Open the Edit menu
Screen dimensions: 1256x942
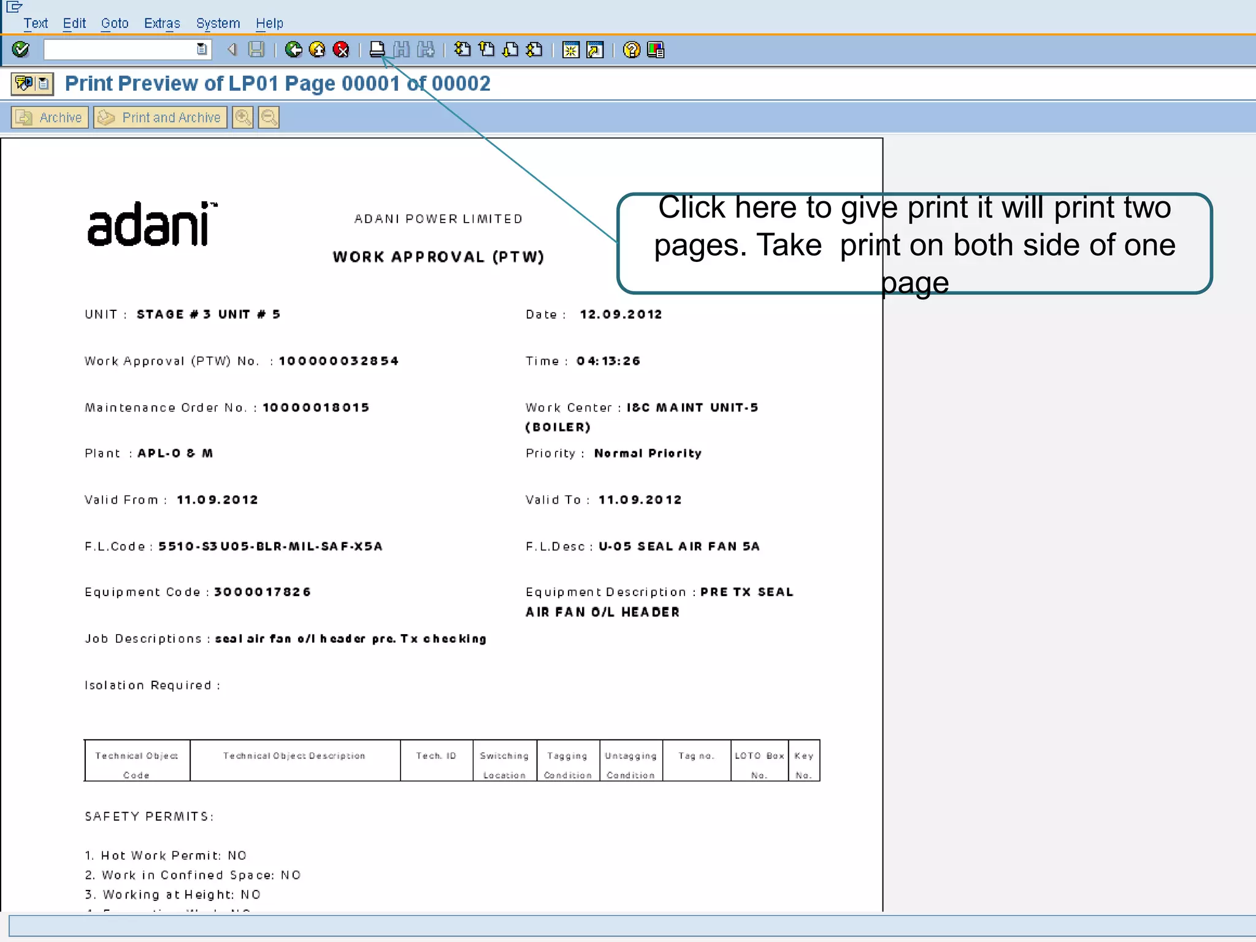74,23
